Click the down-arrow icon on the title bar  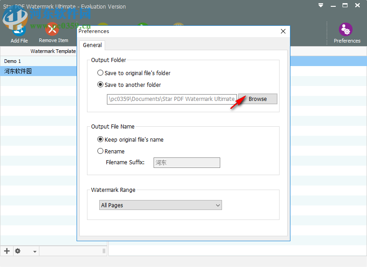click(320, 5)
